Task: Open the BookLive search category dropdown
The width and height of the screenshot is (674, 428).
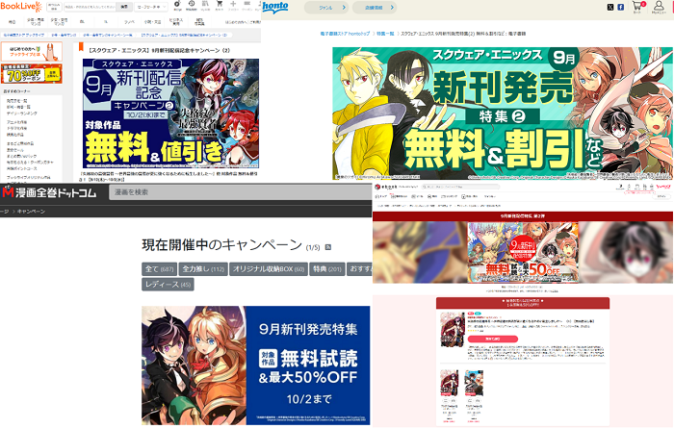Action: (151, 8)
